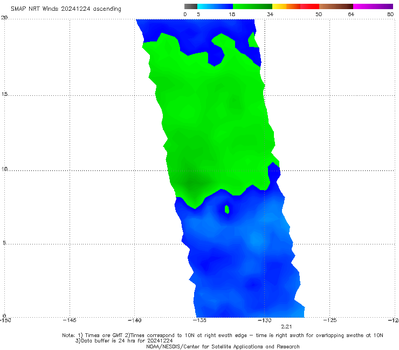Click the '34' label under the color bar
399x350 pixels.
click(270, 14)
